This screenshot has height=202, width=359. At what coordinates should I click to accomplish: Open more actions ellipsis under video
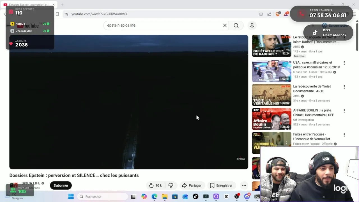point(244,185)
